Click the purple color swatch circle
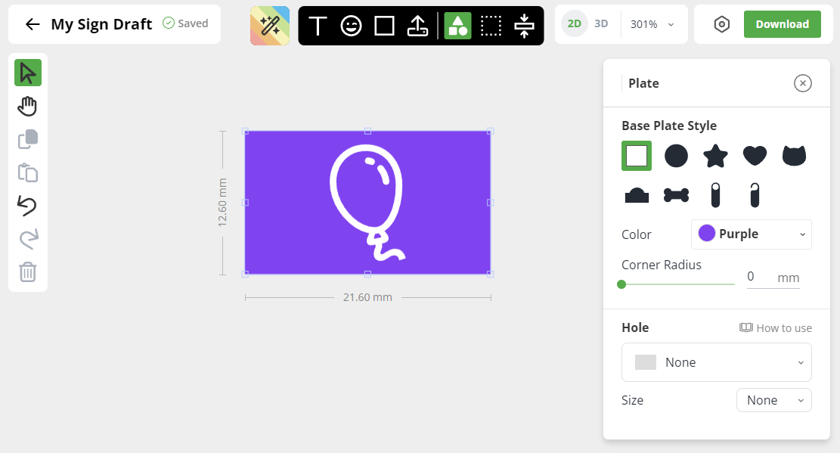The height and width of the screenshot is (453, 840). [x=707, y=233]
